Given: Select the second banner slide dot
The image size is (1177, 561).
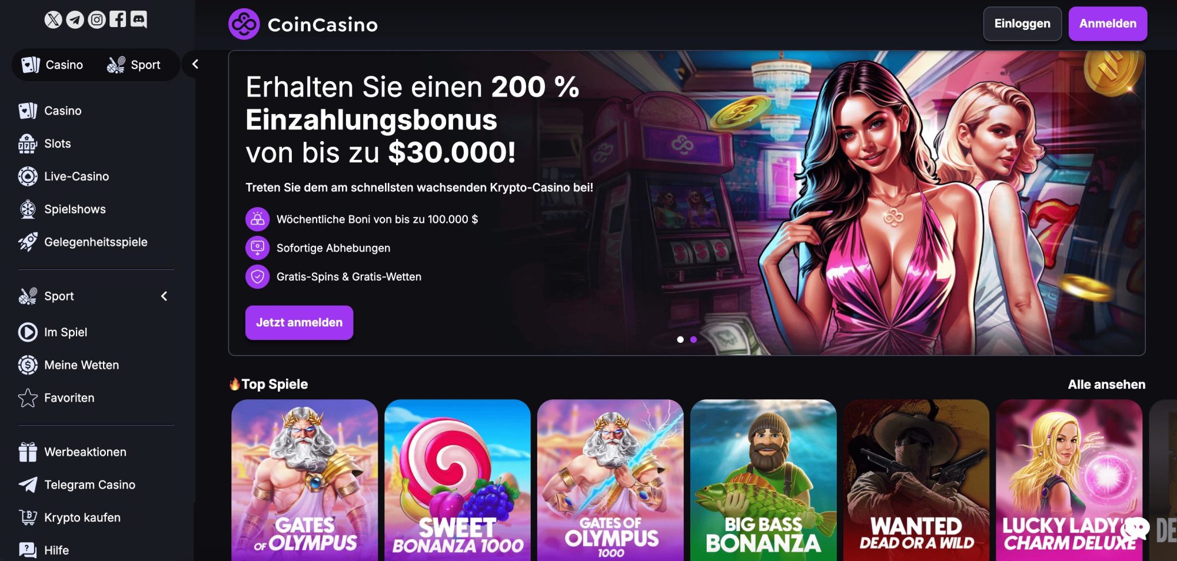Looking at the screenshot, I should point(693,339).
